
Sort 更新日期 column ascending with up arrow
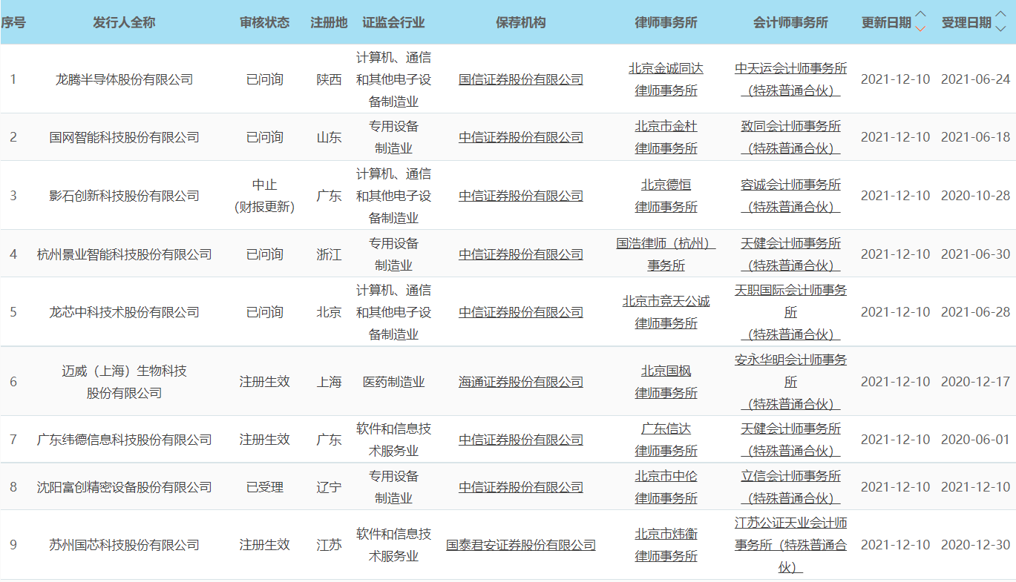pyautogui.click(x=921, y=15)
